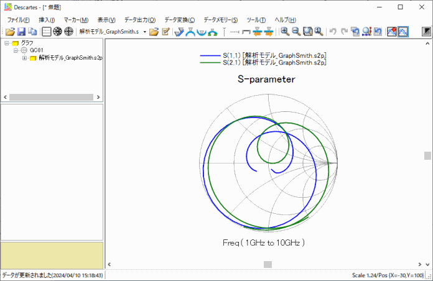Toggle the graph view with red marker

(x=392, y=31)
